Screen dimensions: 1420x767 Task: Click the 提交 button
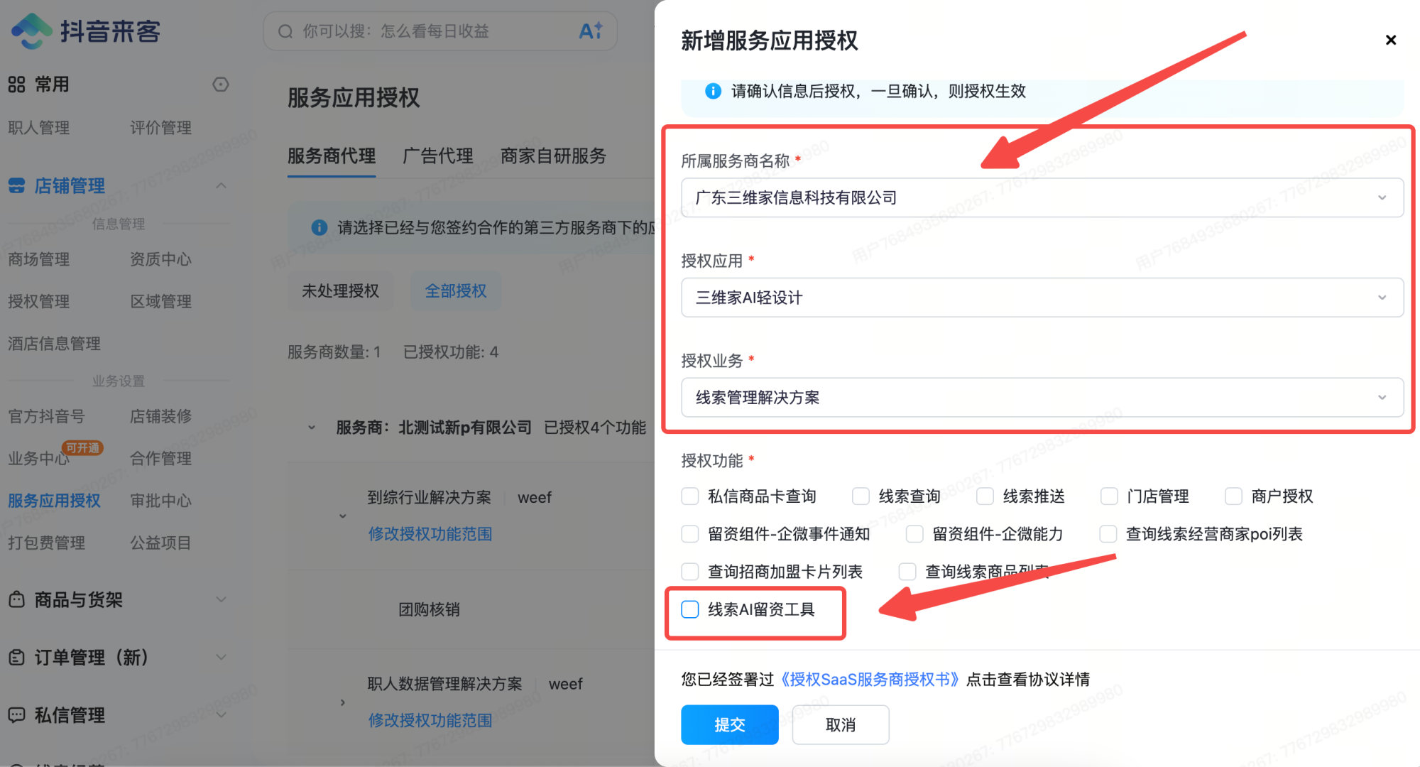pyautogui.click(x=729, y=724)
